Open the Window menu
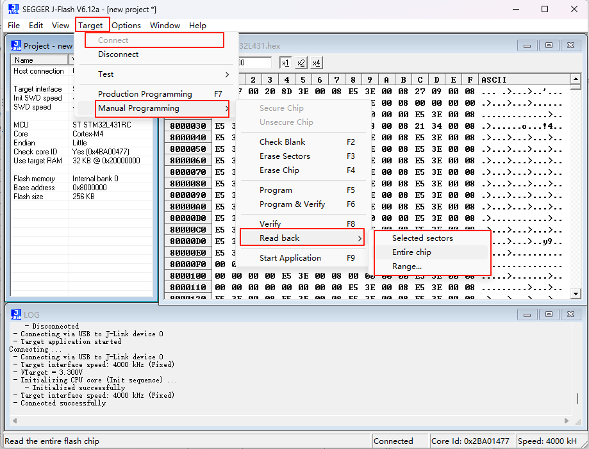This screenshot has height=449, width=589. pos(165,26)
